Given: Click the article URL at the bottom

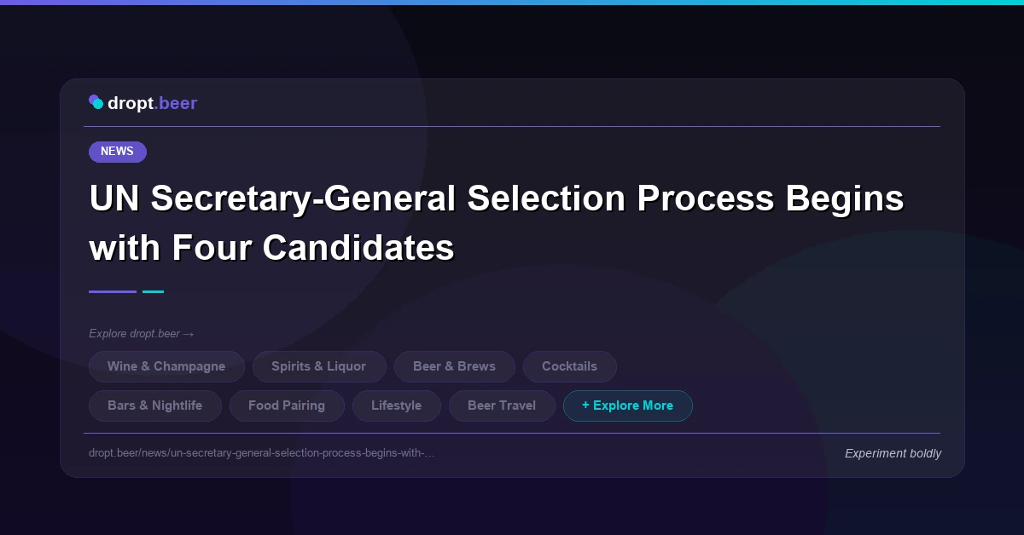Looking at the screenshot, I should tap(262, 453).
